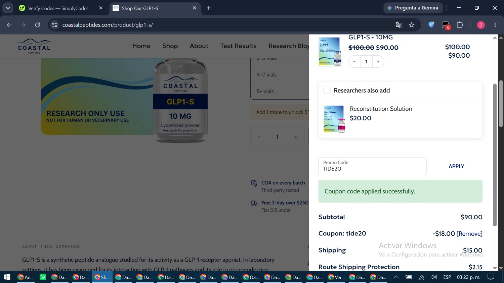
Task: Apply the promo code with APPLY
Action: tap(456, 166)
